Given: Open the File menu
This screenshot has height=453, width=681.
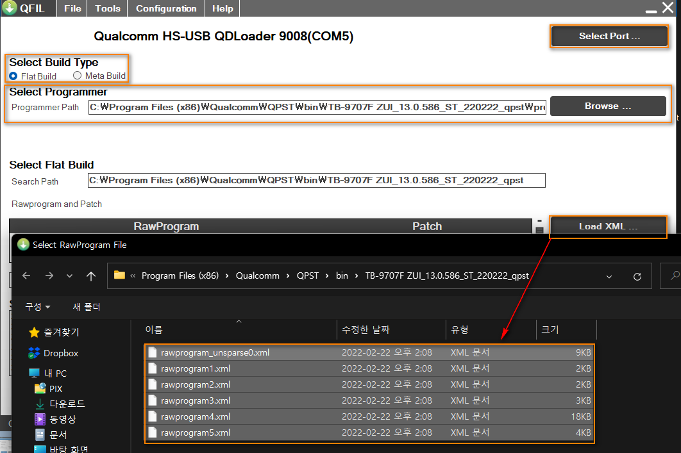Looking at the screenshot, I should (72, 8).
